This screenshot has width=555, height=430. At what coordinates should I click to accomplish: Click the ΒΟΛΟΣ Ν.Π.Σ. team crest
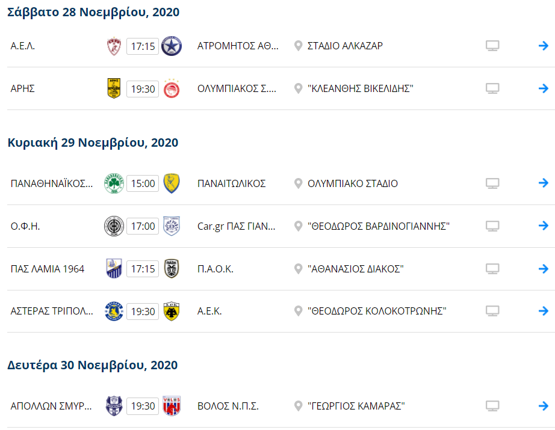click(x=172, y=407)
